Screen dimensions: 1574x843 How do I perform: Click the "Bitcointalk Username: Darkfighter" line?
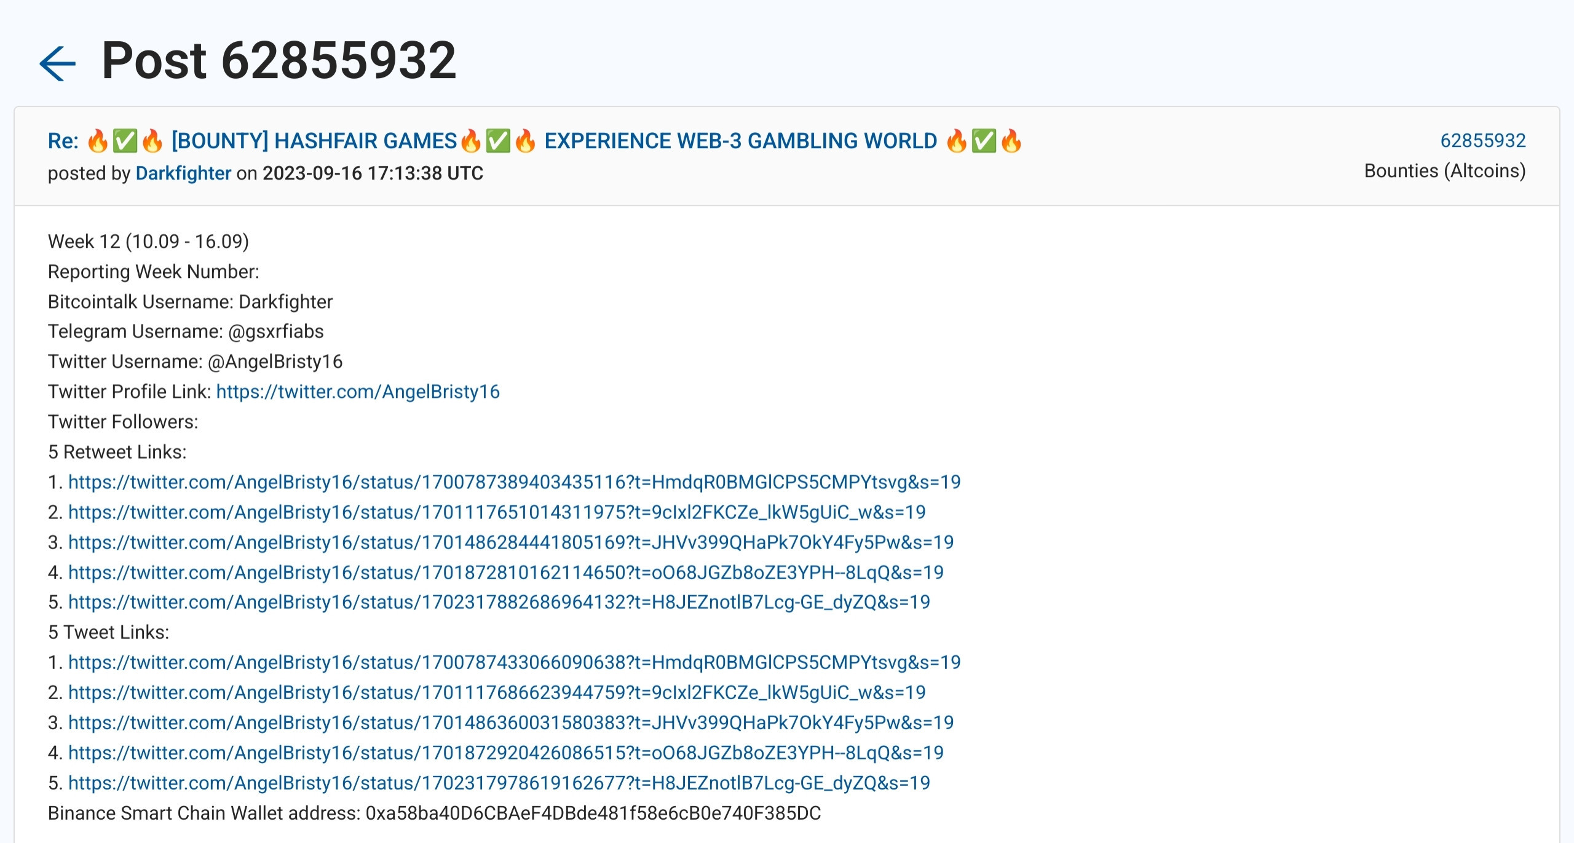(191, 302)
